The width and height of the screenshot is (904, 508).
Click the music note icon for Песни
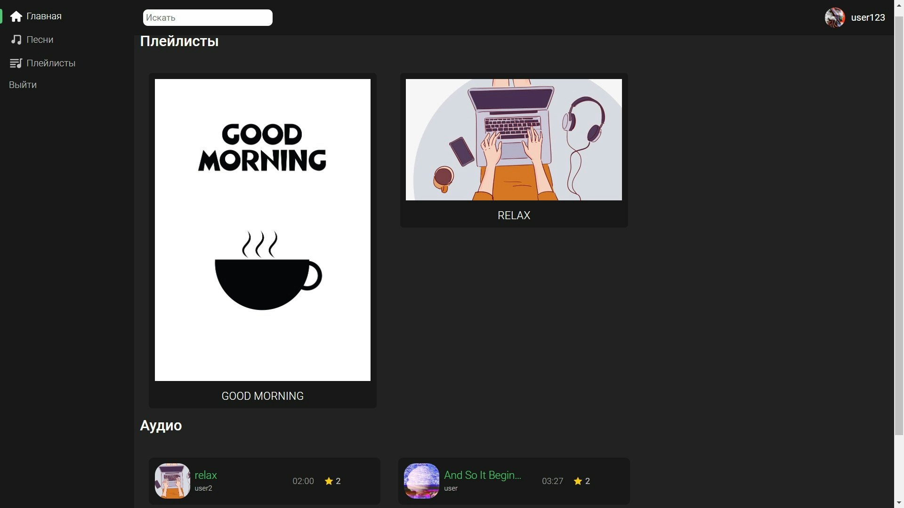tap(16, 40)
